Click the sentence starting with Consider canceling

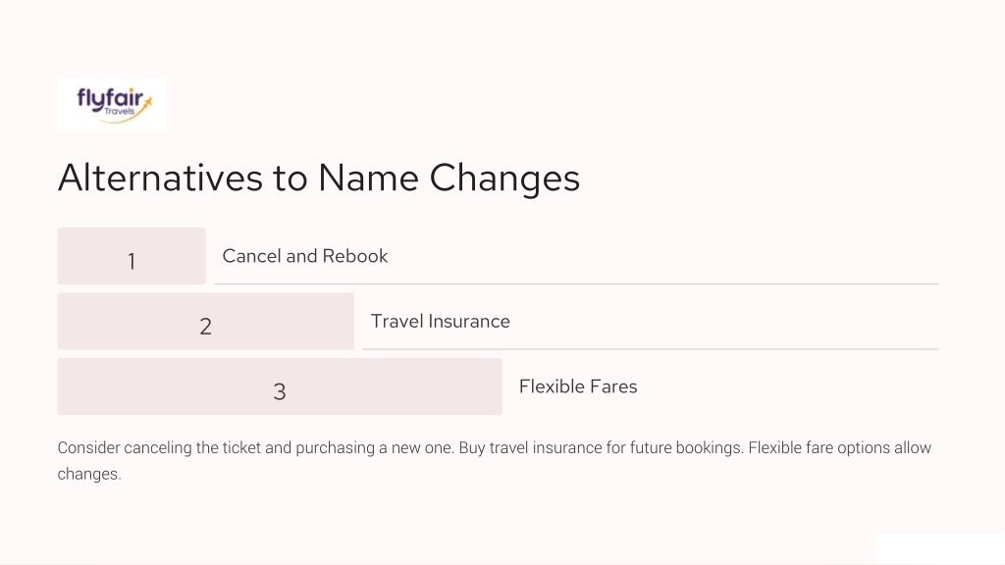click(256, 447)
